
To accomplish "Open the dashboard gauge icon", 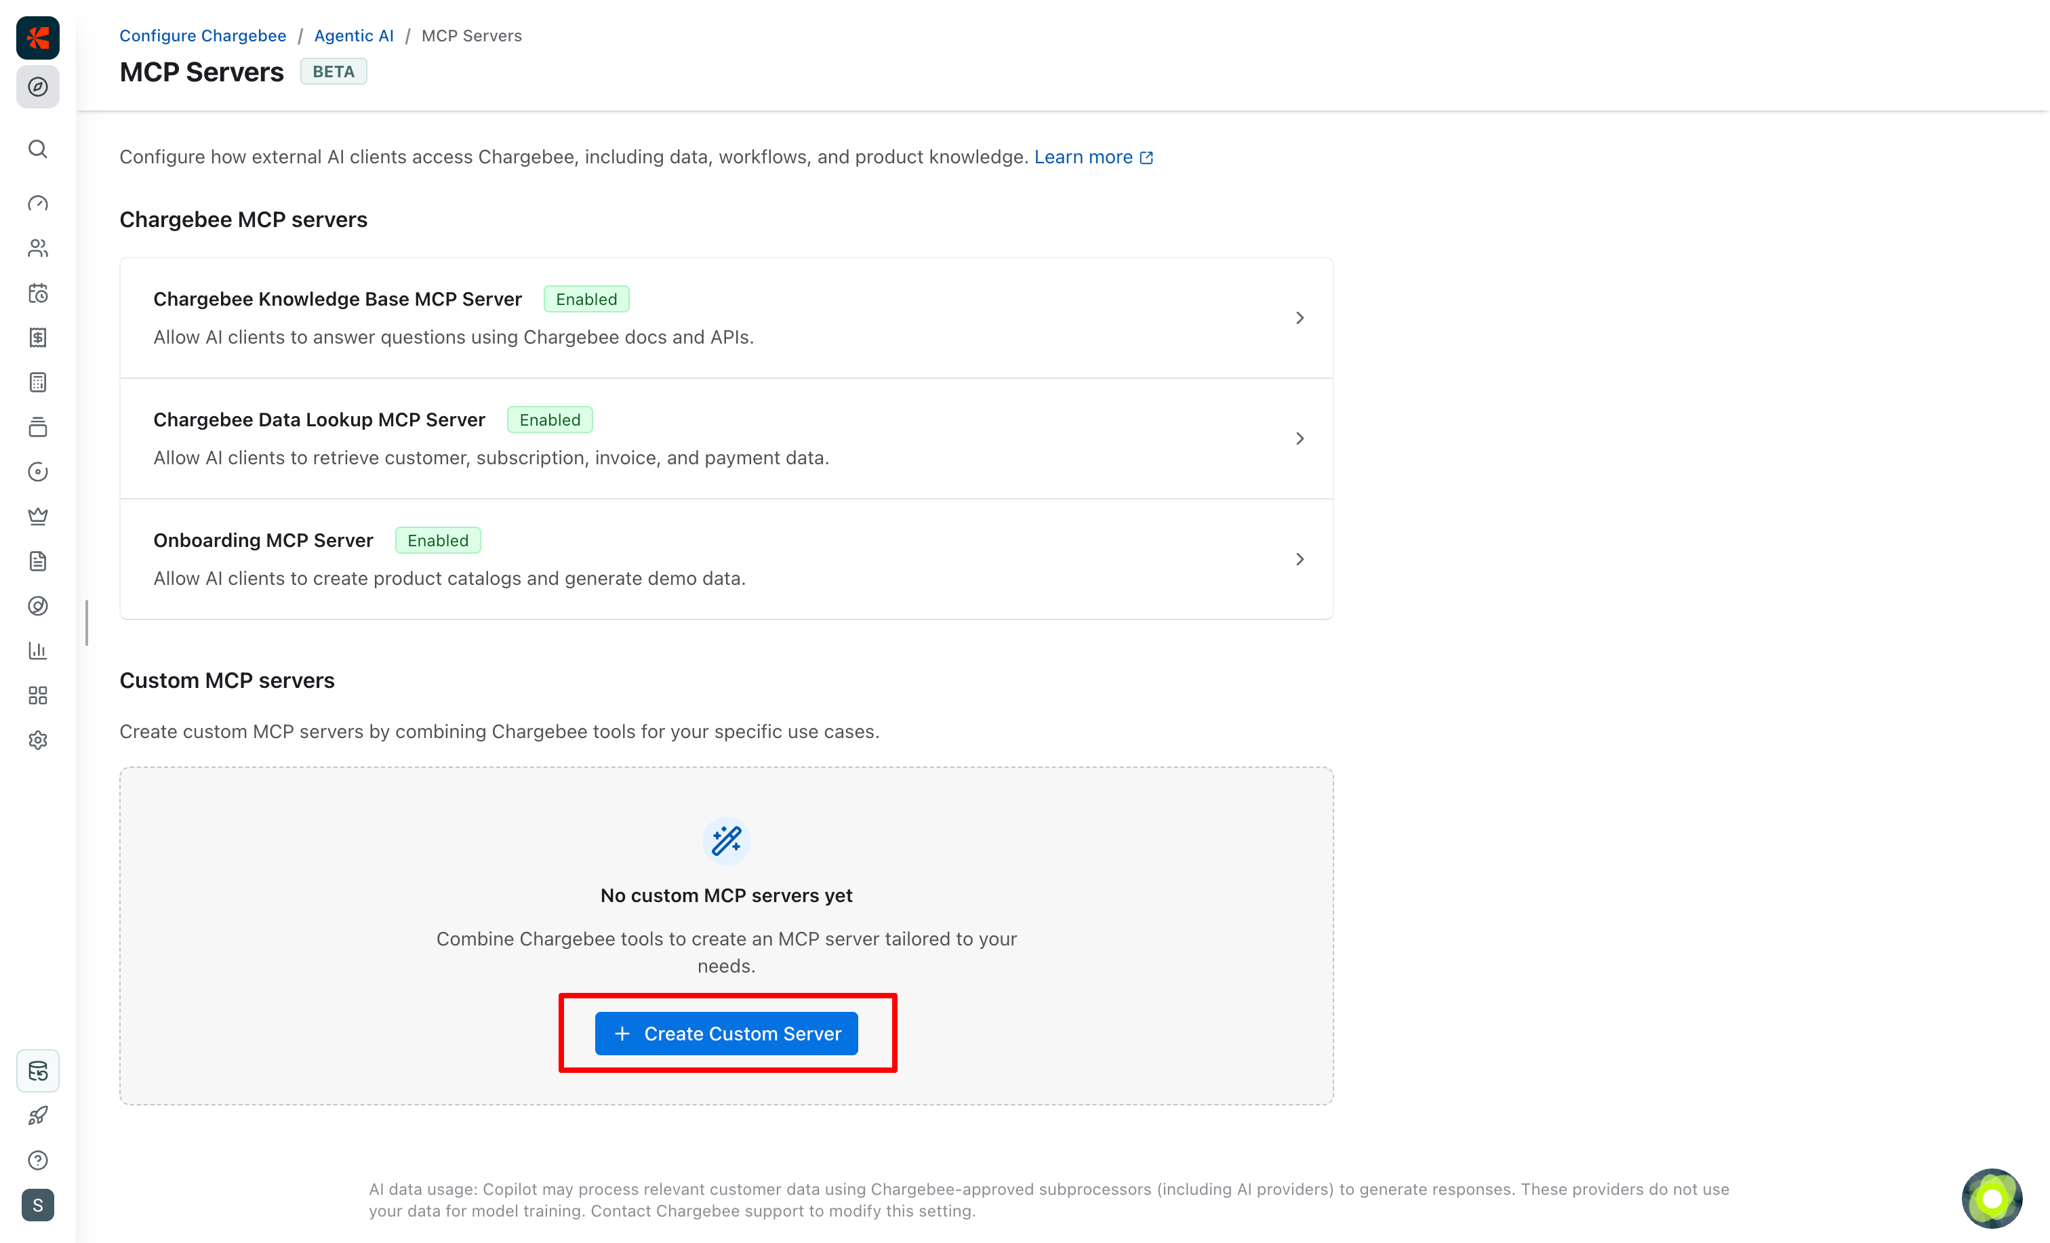I will point(37,204).
